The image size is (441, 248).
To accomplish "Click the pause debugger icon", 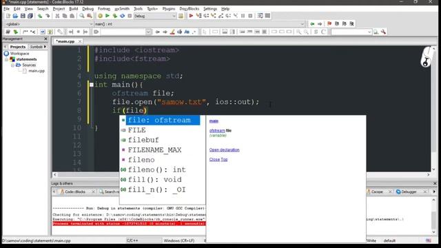I will 243,16.
